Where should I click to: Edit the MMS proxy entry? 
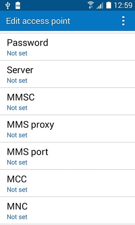(67, 129)
